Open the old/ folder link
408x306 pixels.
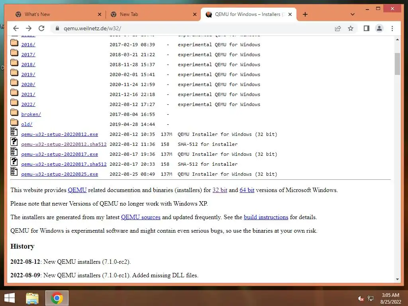tap(27, 124)
